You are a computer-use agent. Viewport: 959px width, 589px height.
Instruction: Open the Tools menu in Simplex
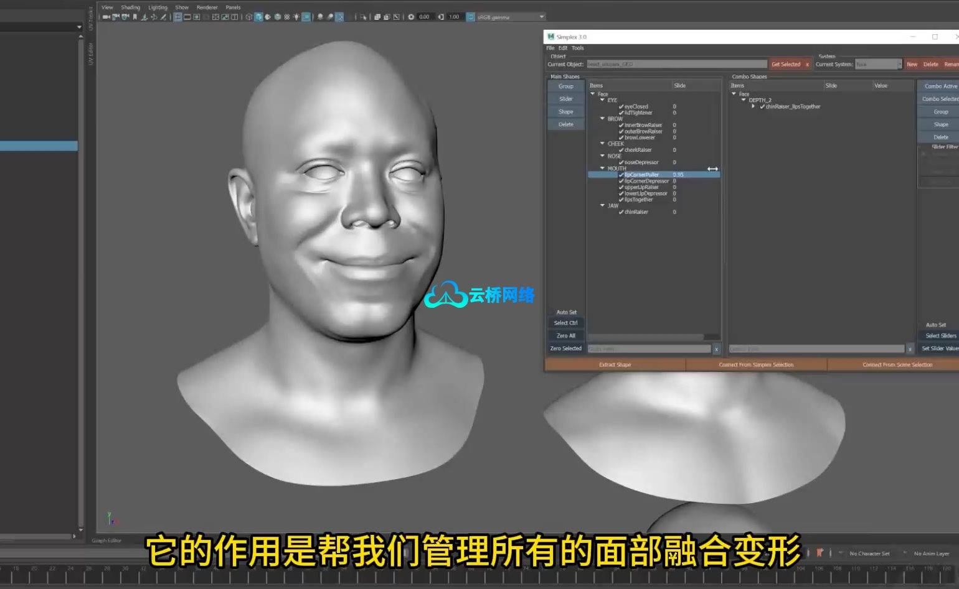click(578, 48)
